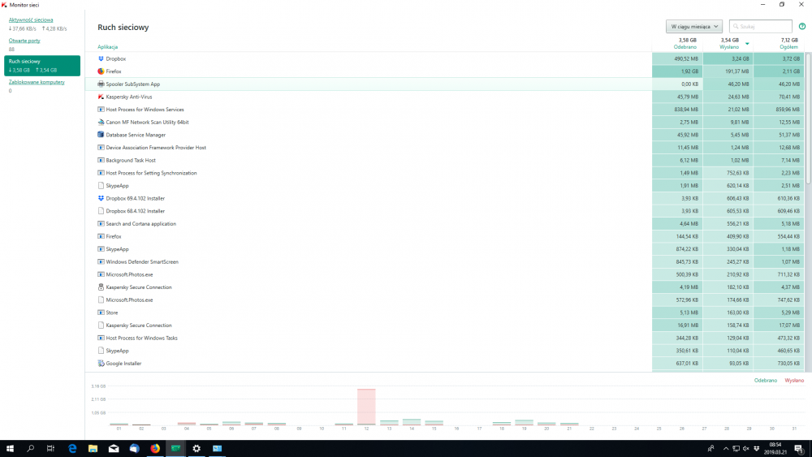This screenshot has height=457, width=812.
Task: Open the 'W ciągu miesiąca' period dropdown
Action: coord(693,27)
